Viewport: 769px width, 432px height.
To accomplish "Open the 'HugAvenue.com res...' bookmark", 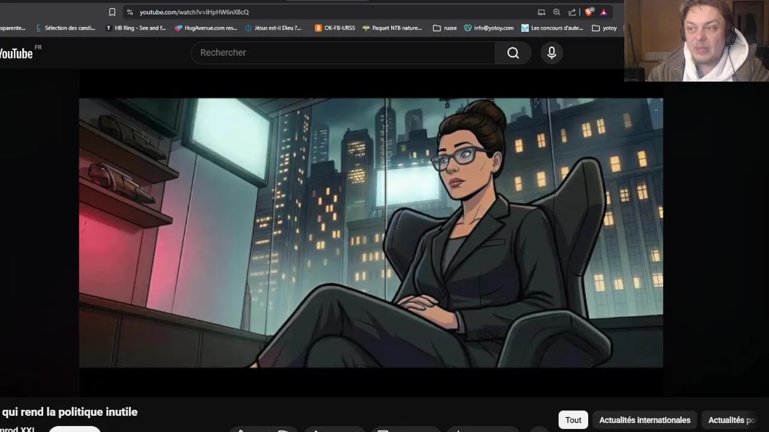I will click(x=206, y=28).
